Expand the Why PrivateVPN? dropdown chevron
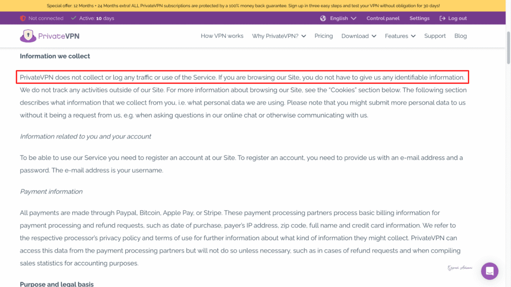511x287 pixels. pos(304,36)
